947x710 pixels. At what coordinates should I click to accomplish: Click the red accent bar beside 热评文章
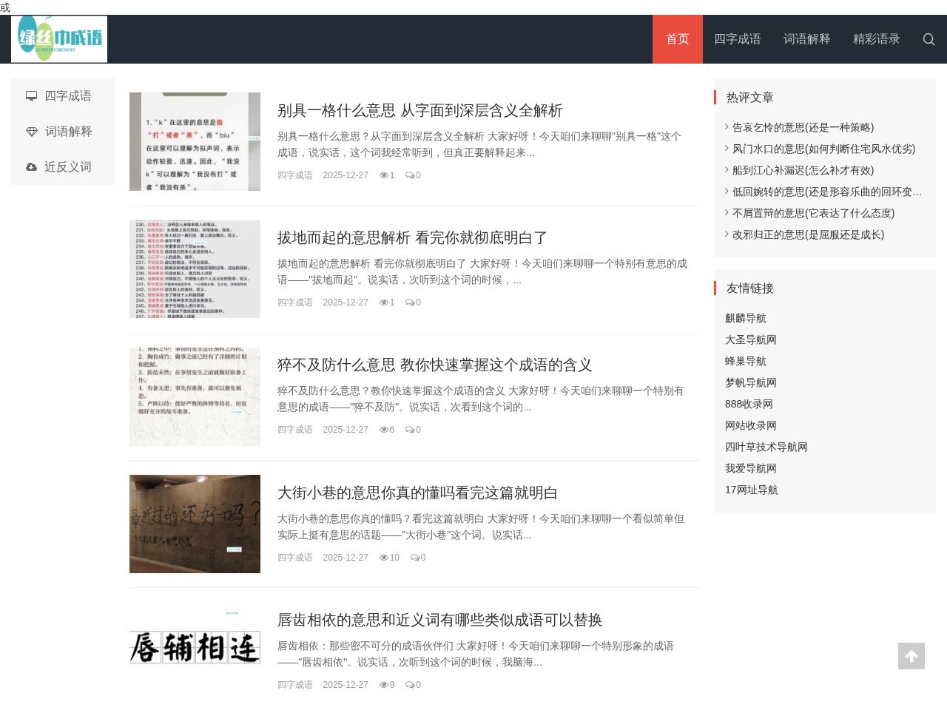(x=715, y=97)
